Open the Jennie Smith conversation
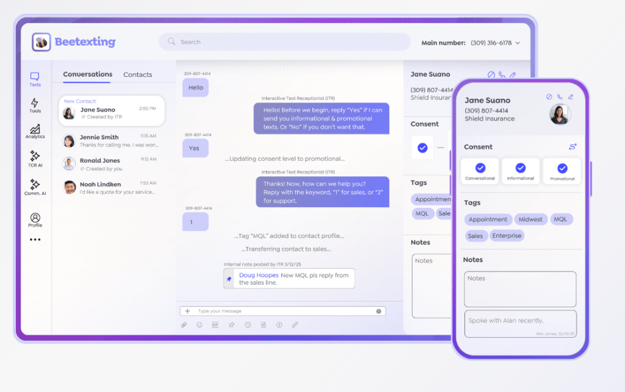The width and height of the screenshot is (625, 392). point(112,141)
